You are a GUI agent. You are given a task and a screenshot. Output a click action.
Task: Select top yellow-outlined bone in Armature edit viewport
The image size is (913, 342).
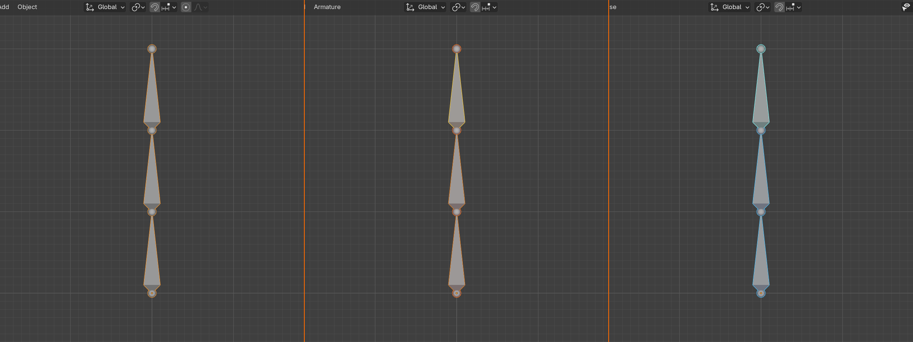456,95
